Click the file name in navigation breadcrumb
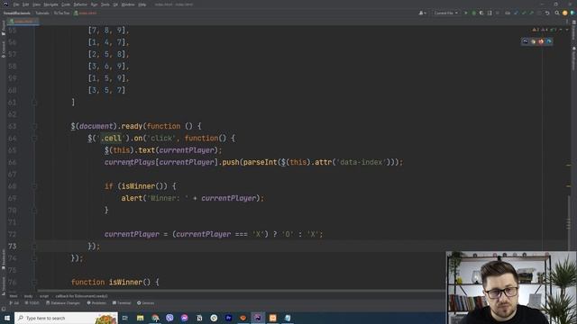Image resolution: width=577 pixels, height=324 pixels. tap(86, 13)
